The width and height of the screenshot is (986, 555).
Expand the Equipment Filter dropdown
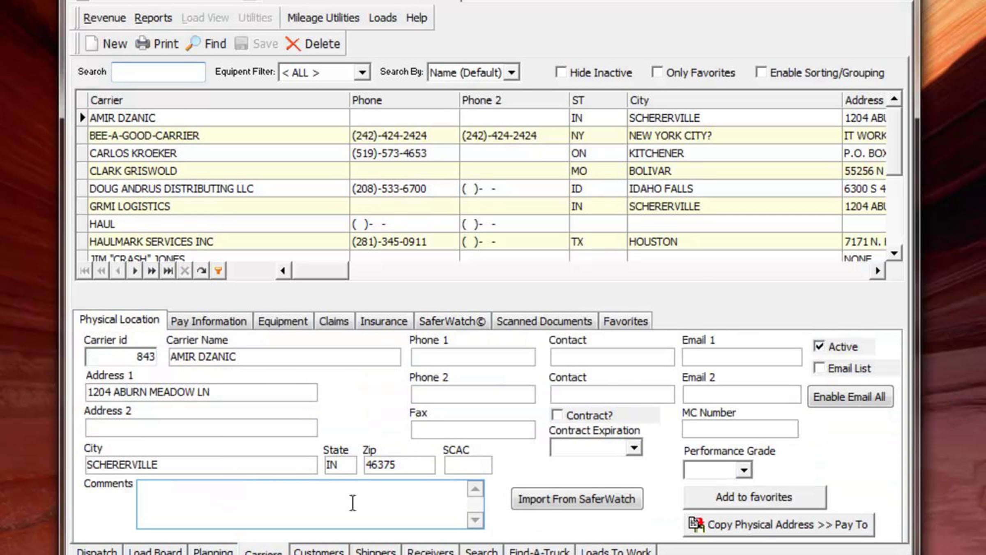coord(362,73)
